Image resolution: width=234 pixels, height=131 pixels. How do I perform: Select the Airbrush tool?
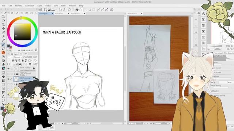pos(3,57)
